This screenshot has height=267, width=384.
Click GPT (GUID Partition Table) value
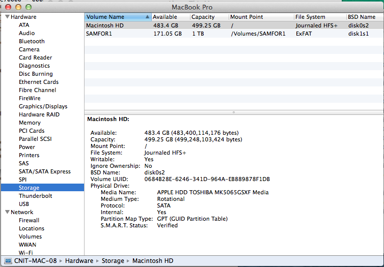pyautogui.click(x=192, y=219)
